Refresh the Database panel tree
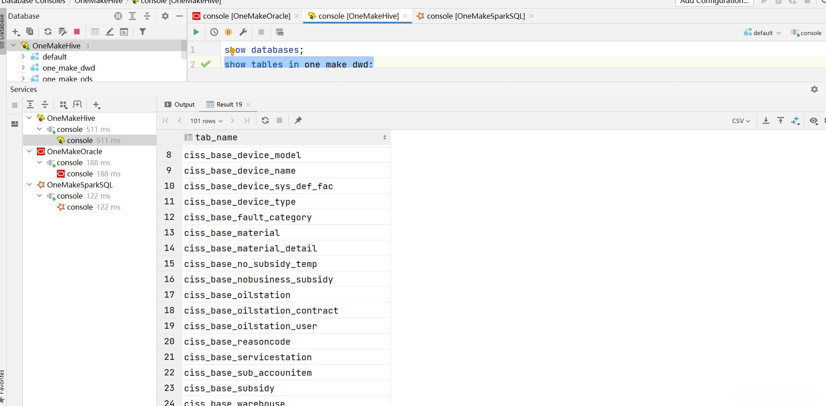This screenshot has height=406, width=826. 48,32
